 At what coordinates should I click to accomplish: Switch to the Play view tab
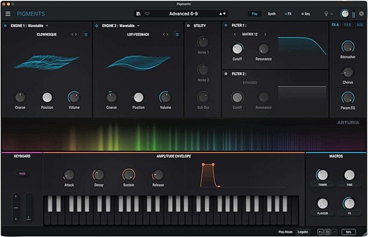coord(255,14)
